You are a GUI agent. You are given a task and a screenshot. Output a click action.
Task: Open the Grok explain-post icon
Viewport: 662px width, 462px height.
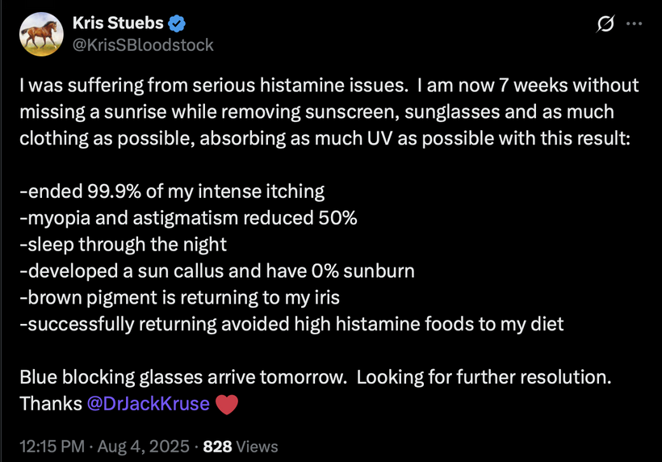coord(605,23)
